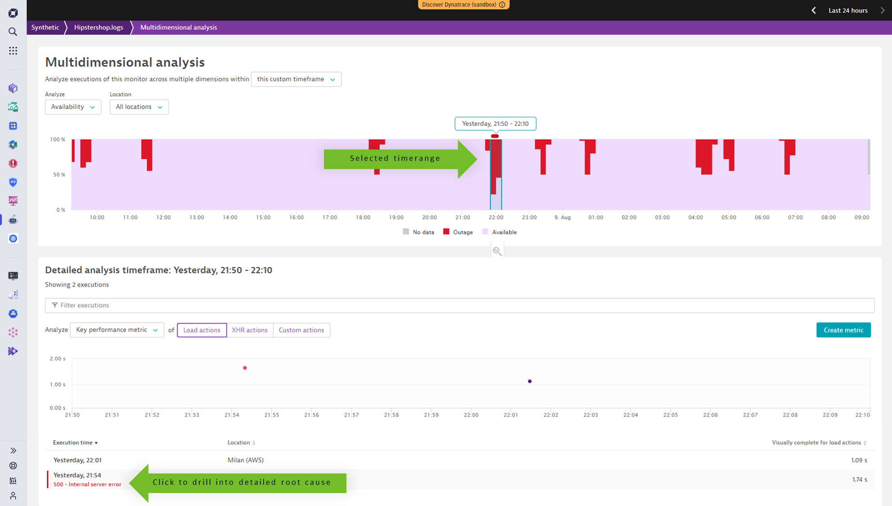This screenshot has width=892, height=506.
Task: Open the Availability analyze dropdown
Action: click(73, 107)
